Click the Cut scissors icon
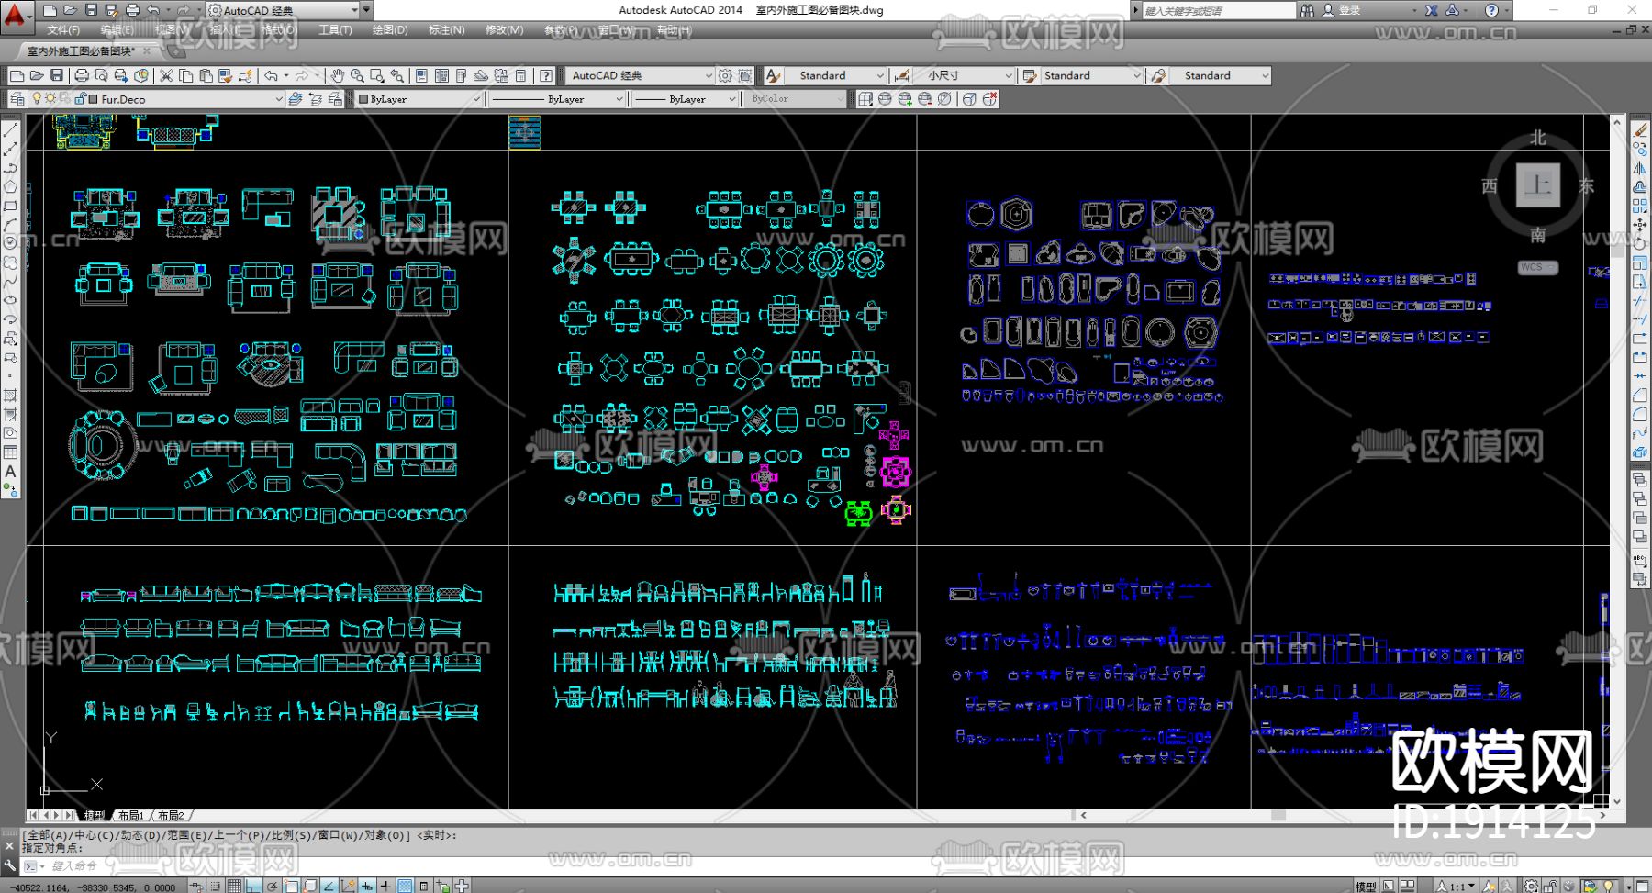Image resolution: width=1652 pixels, height=893 pixels. coord(166,75)
